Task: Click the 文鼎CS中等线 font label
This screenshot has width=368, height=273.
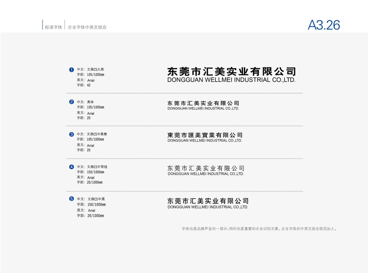Action: point(97,167)
